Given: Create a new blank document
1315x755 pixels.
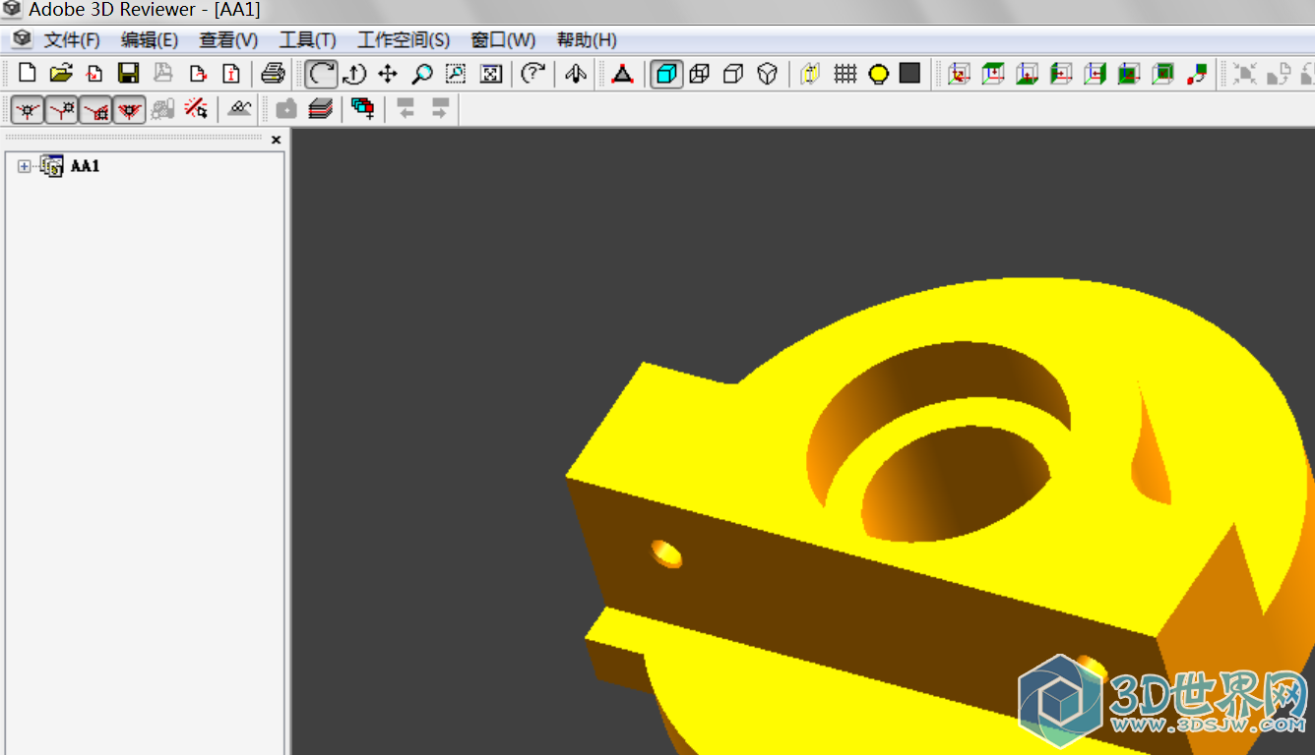Looking at the screenshot, I should pos(28,73).
